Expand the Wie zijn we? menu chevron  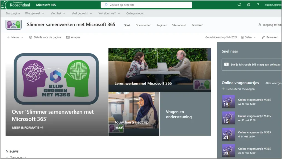point(43,13)
